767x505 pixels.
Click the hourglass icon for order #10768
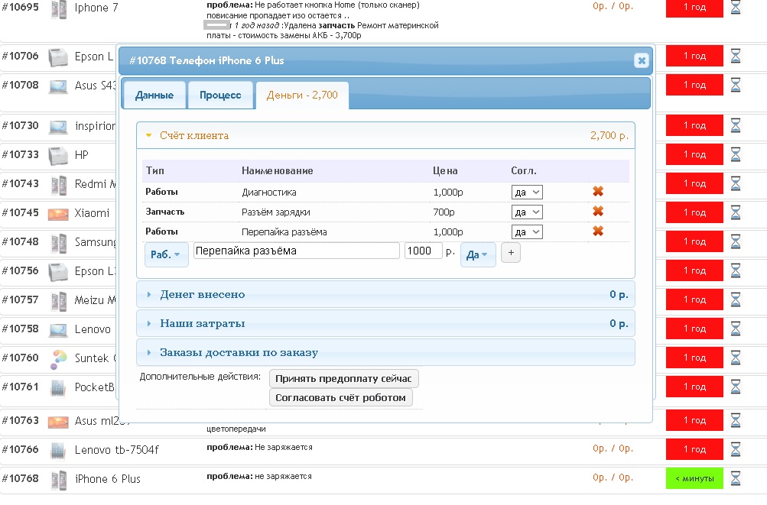pyautogui.click(x=736, y=478)
